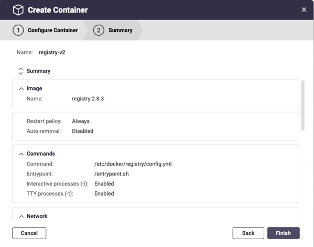Collapse the Image section chevron
The image size is (314, 247).
point(21,89)
